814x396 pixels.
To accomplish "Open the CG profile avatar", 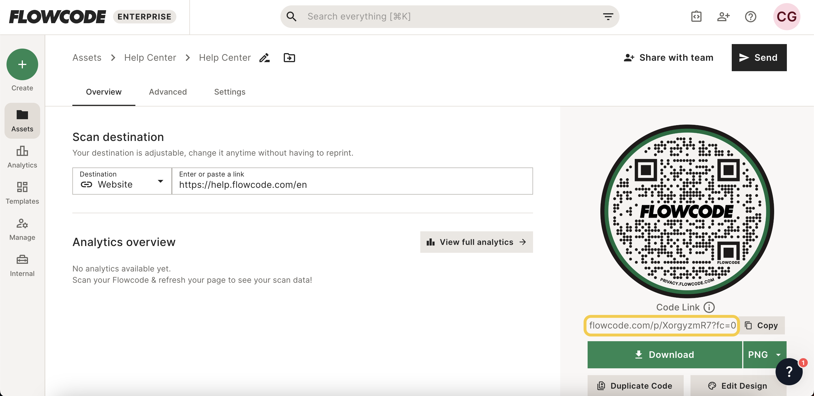I will click(x=787, y=16).
